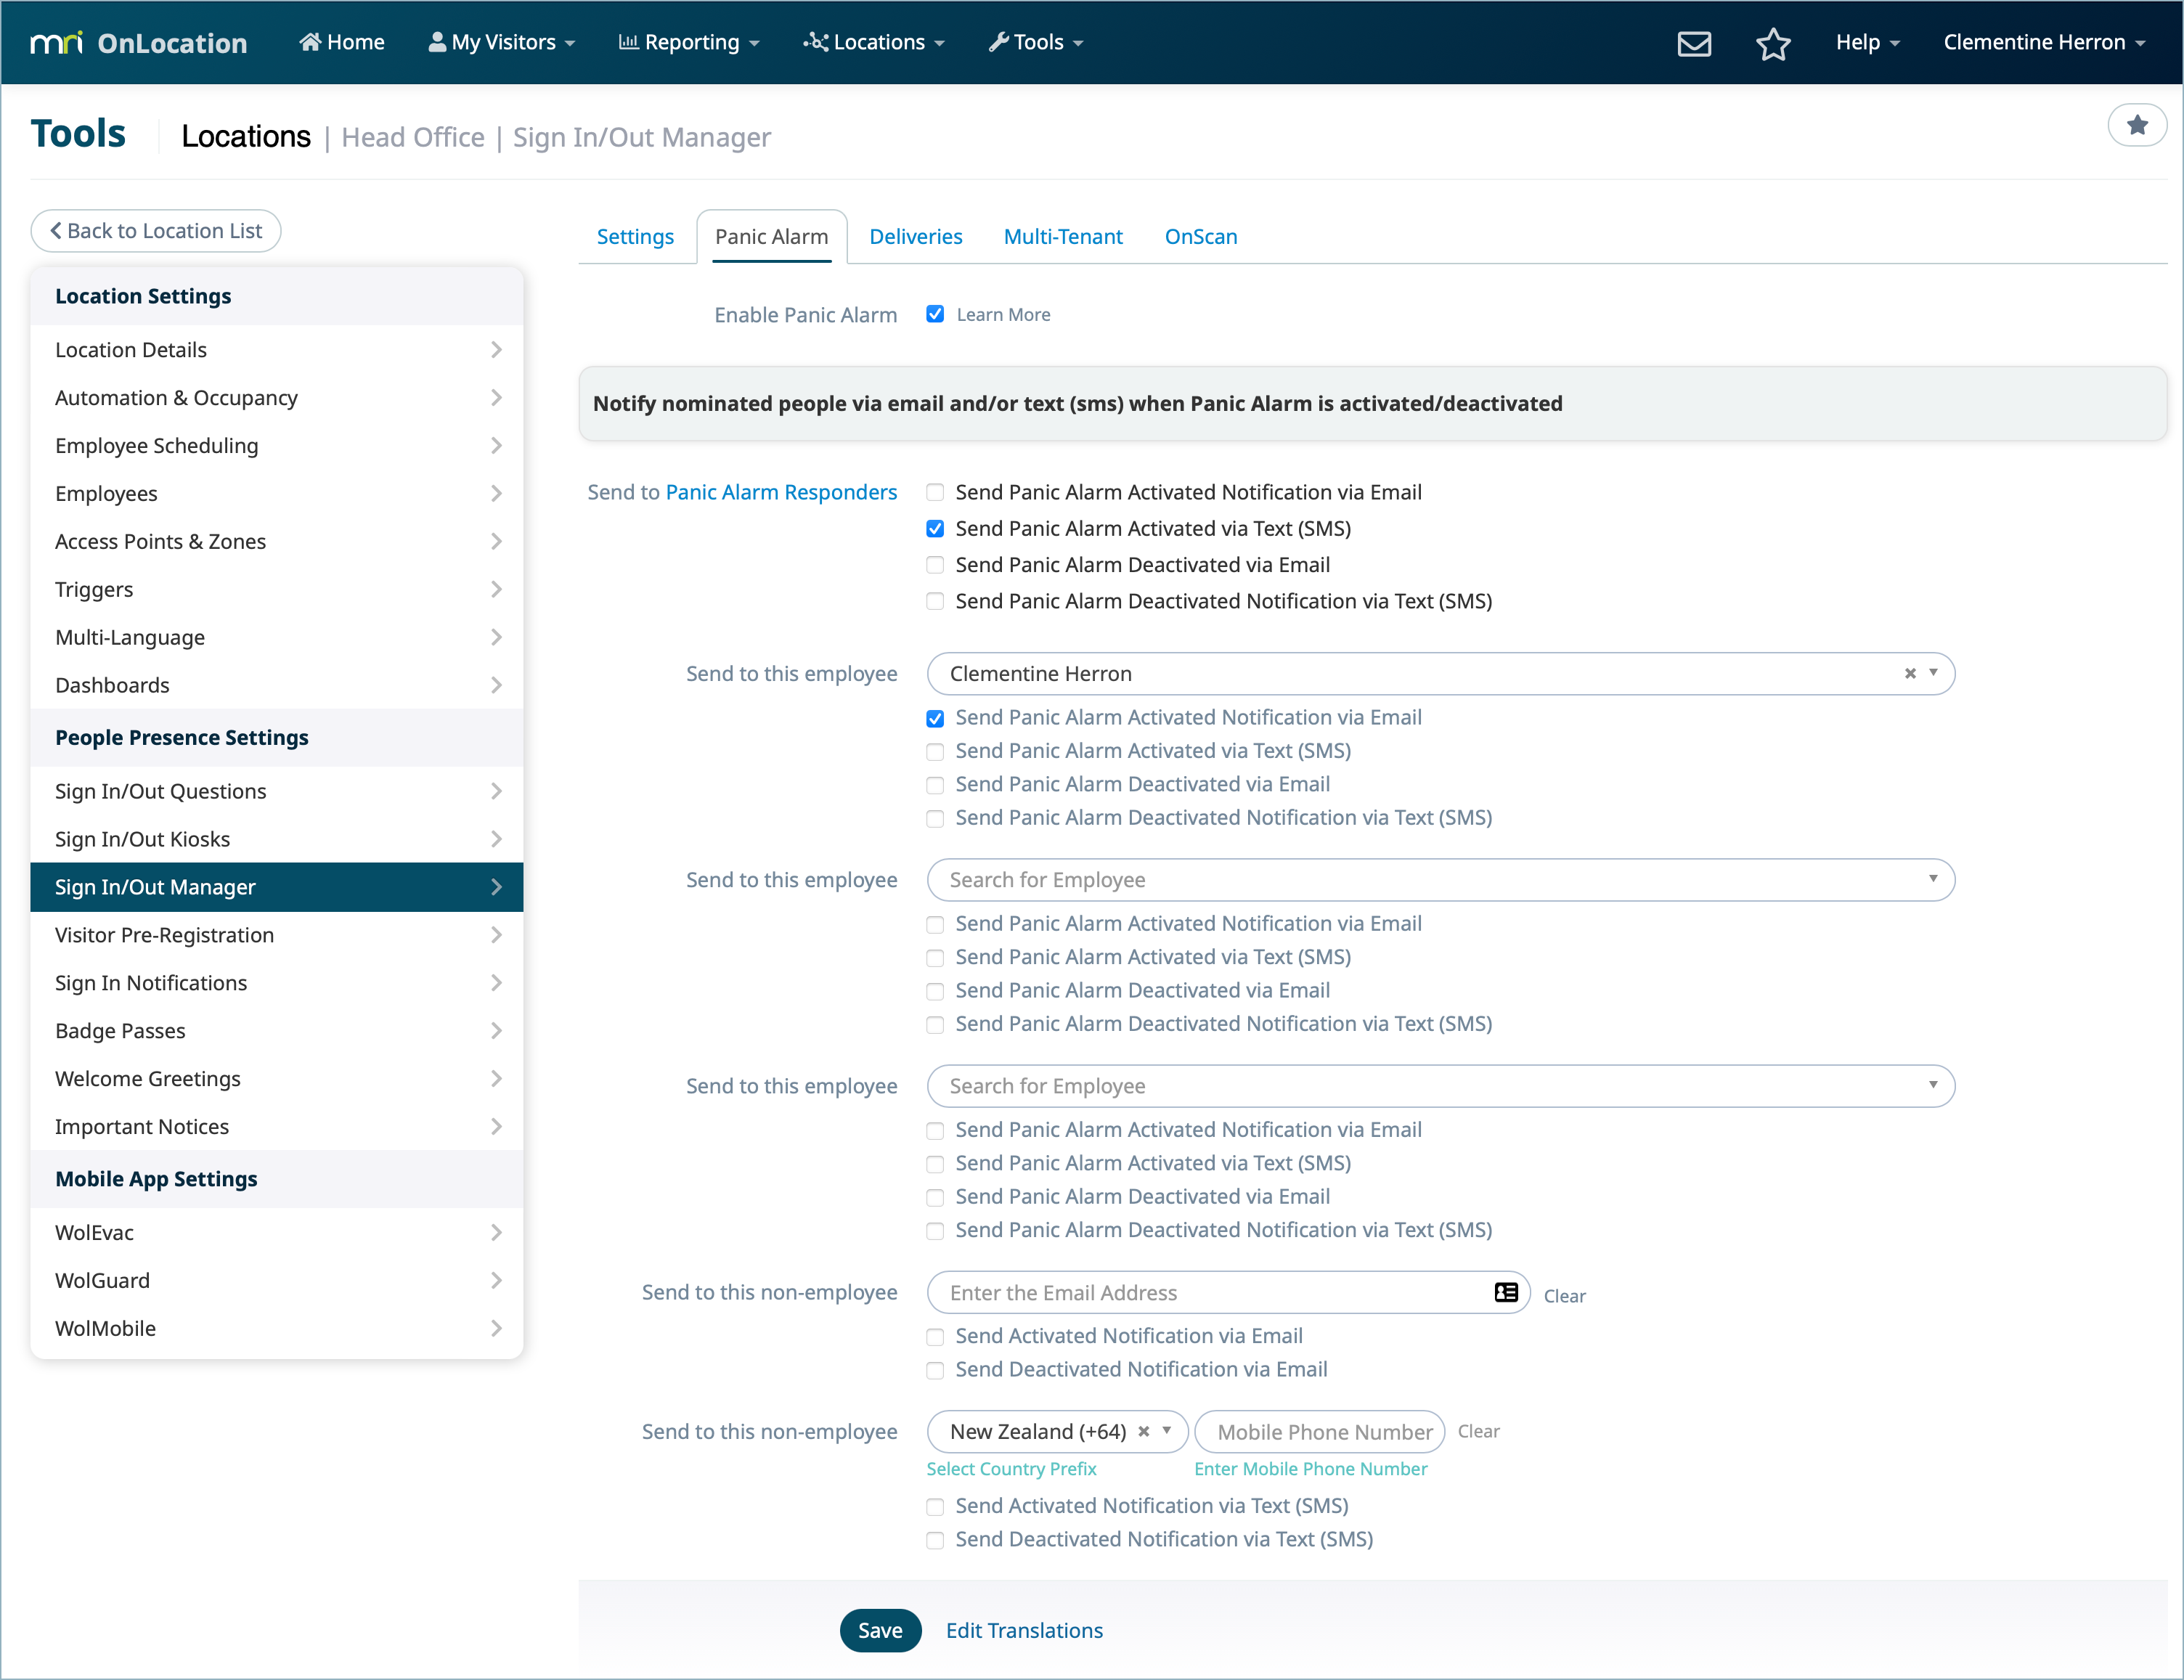Open Sign In/Out Questions
The image size is (2184, 1680).
[x=277, y=792]
